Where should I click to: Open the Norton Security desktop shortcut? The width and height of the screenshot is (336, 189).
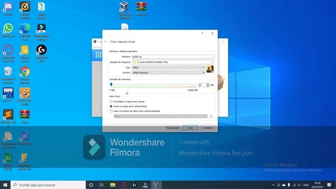(x=25, y=10)
